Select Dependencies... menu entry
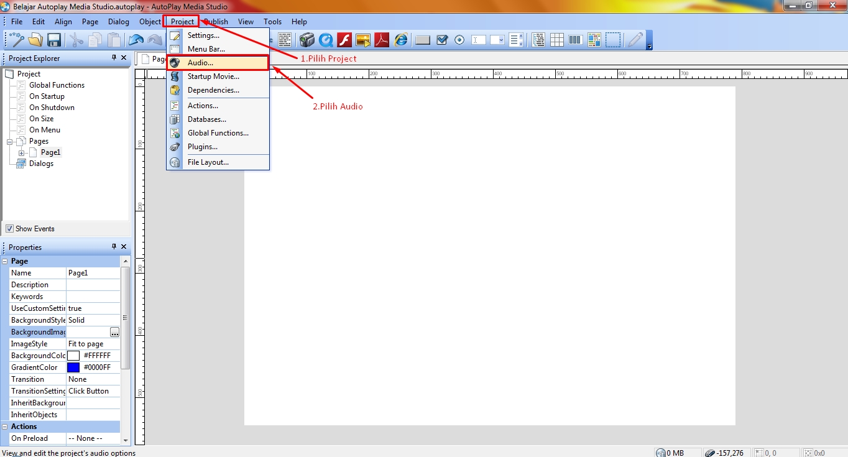The image size is (848, 457). 218,90
